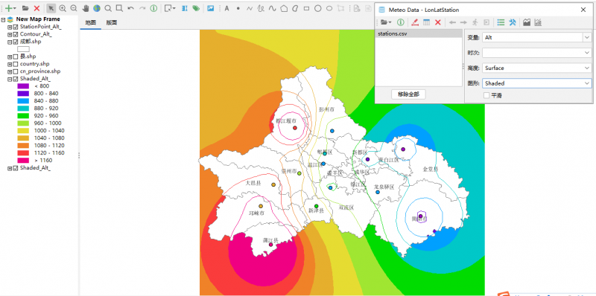Click the full extent globe icon
The height and width of the screenshot is (296, 596).
(97, 8)
